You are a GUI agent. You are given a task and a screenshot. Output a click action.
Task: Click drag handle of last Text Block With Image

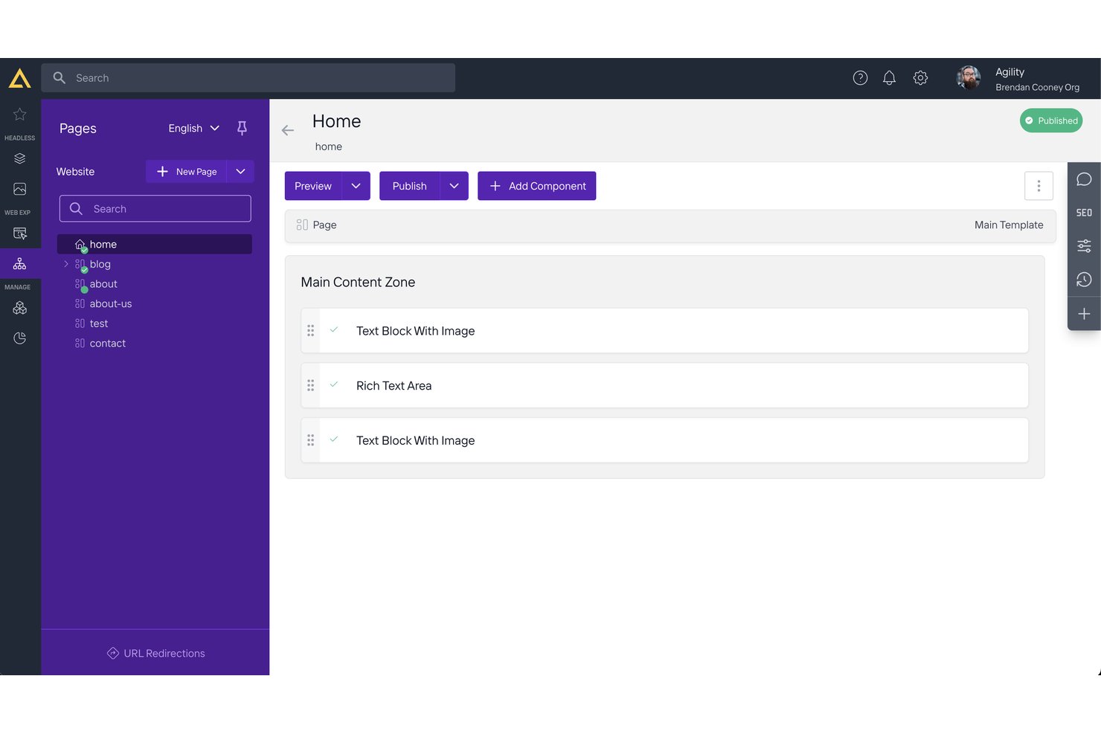coord(311,440)
